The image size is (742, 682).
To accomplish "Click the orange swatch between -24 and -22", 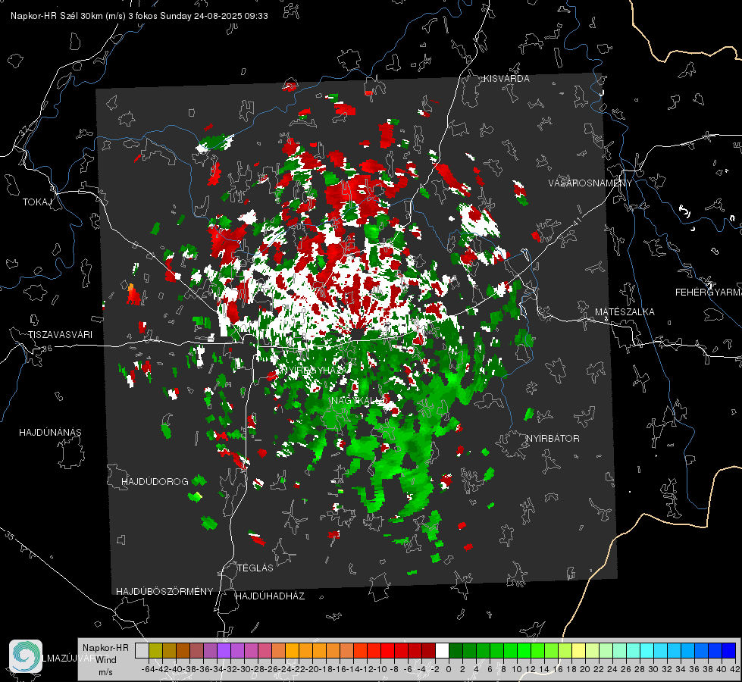I will (292, 650).
